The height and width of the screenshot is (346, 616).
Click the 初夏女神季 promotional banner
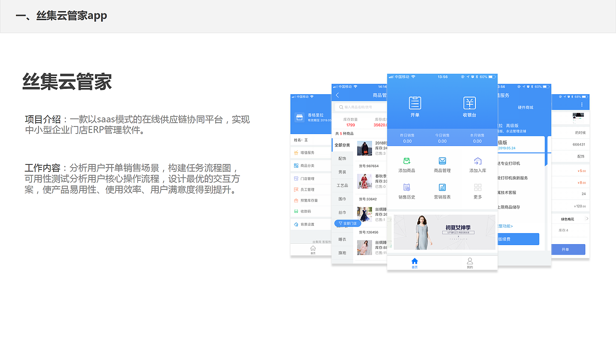click(444, 232)
